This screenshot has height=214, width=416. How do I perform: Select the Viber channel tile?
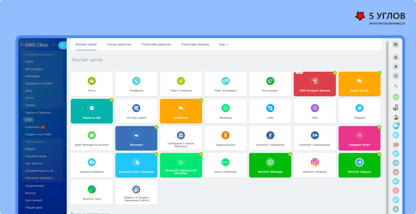point(314,111)
